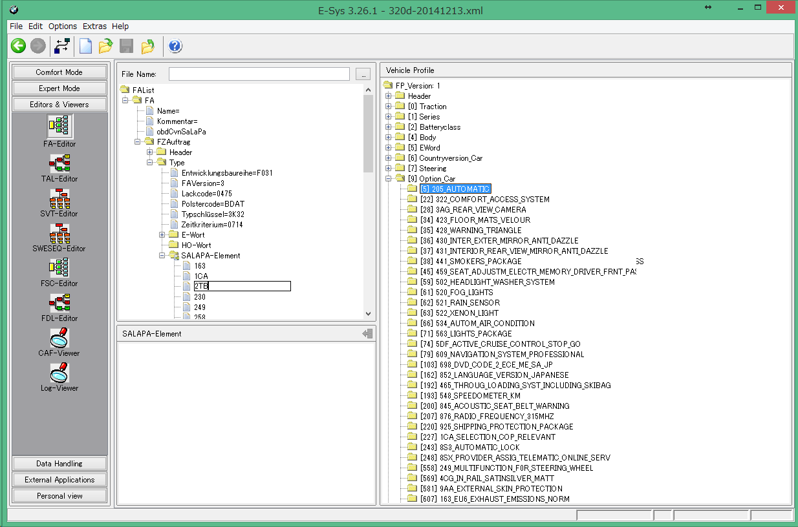The height and width of the screenshot is (527, 798).
Task: Collapse the FZAuftrag node
Action: pyautogui.click(x=137, y=141)
